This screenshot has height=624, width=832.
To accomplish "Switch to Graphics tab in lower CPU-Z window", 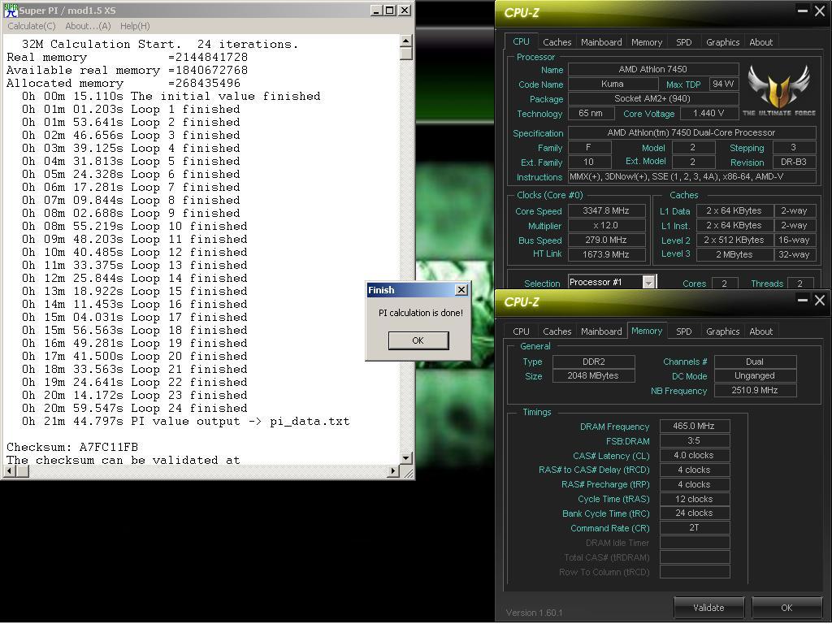I will (x=722, y=331).
